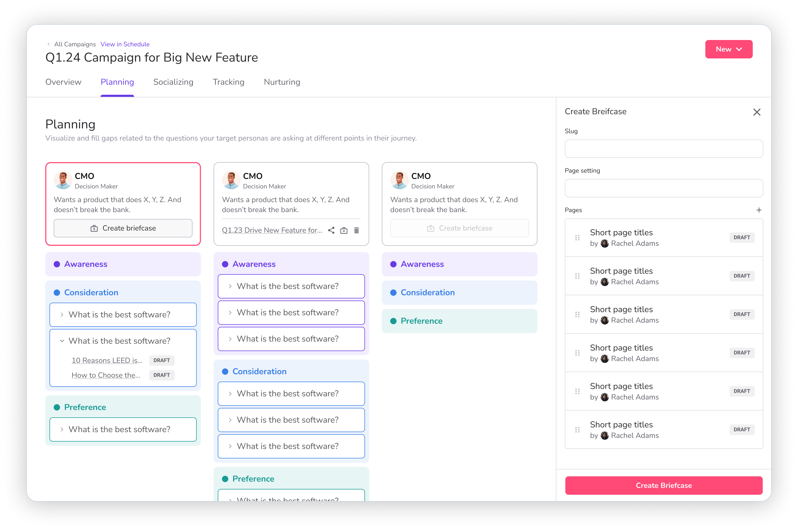This screenshot has width=798, height=530.
Task: Click View in Schedule link
Action: [125, 44]
